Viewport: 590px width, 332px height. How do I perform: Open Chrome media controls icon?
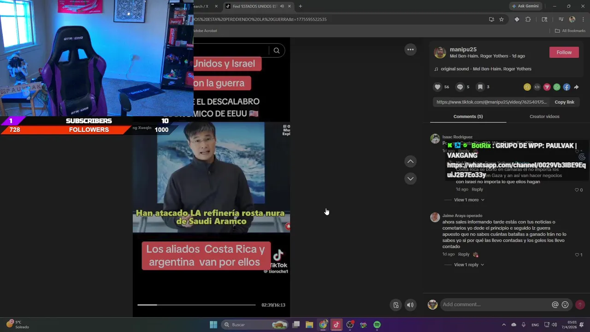coord(561,19)
